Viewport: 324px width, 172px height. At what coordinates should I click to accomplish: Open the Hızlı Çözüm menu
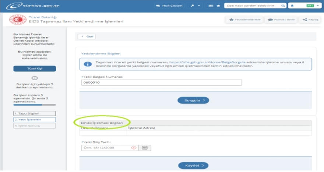click(164, 6)
